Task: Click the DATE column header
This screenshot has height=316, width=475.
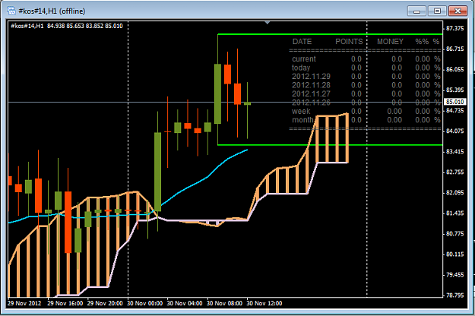Action: click(x=302, y=42)
